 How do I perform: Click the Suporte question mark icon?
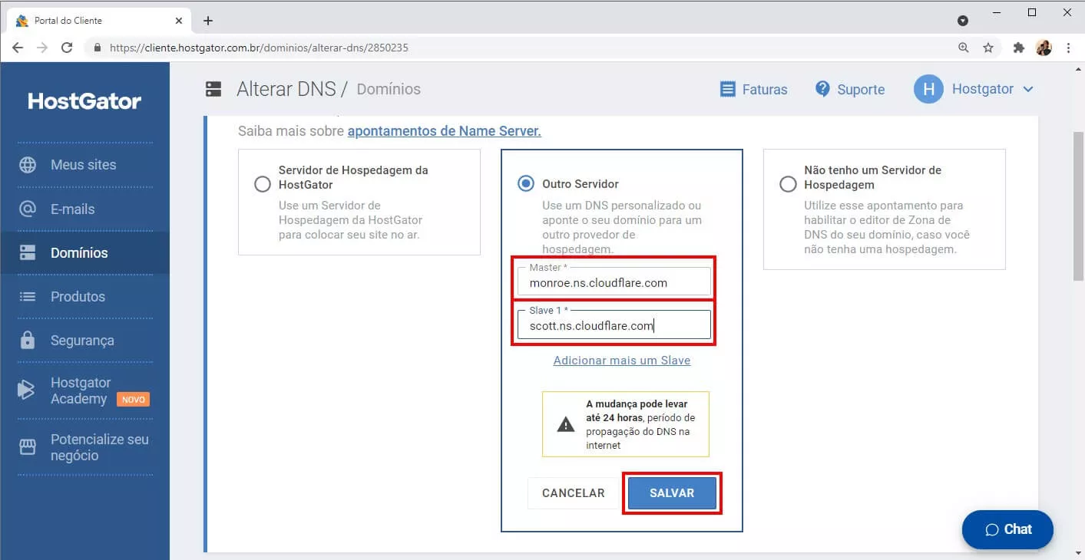click(x=822, y=89)
